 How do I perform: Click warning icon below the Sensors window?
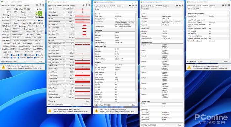coord(50,110)
